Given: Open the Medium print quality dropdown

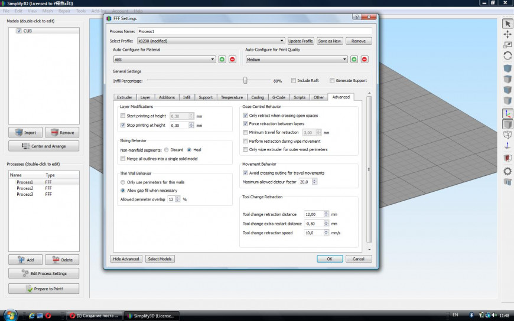Looking at the screenshot, I should 297,59.
